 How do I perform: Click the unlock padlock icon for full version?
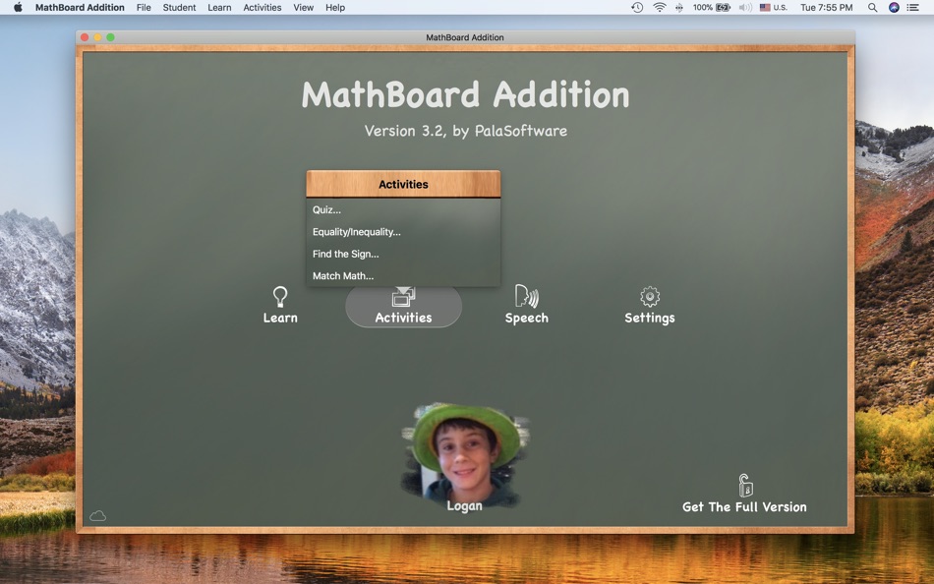[745, 485]
